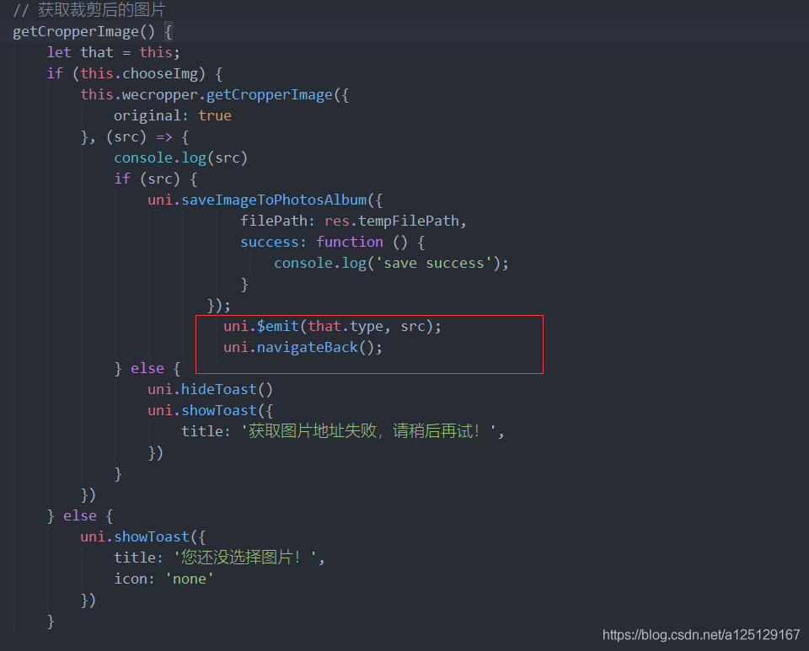Click 'uni.saveImageToPhotosAlbum({' call
This screenshot has width=809, height=651.
265,200
